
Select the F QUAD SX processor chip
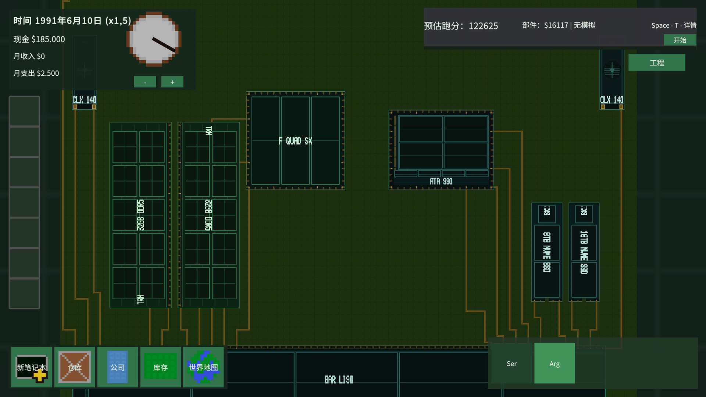(296, 141)
